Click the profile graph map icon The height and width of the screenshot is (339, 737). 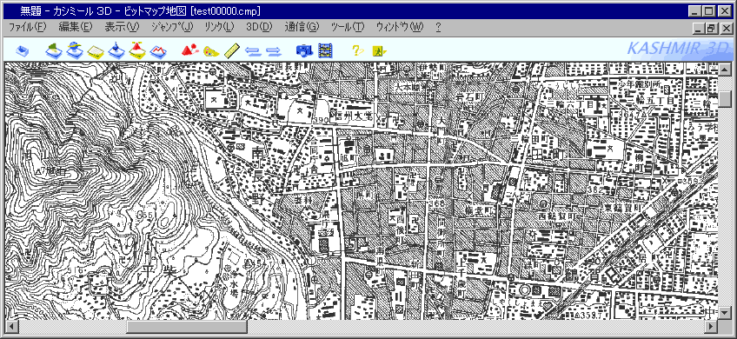click(x=158, y=50)
